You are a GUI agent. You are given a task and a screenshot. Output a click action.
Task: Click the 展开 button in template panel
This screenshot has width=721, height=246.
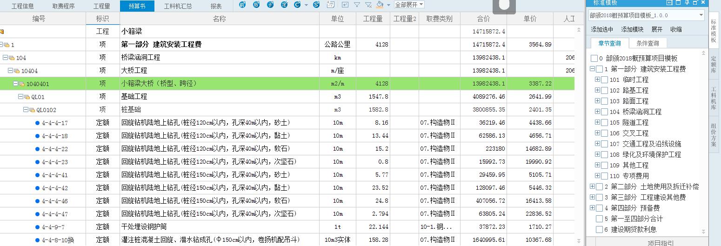point(657,29)
